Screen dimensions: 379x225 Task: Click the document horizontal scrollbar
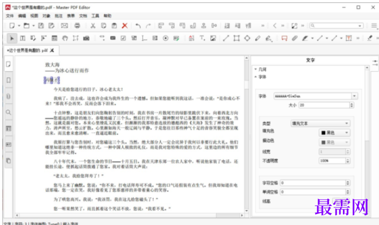(130, 215)
